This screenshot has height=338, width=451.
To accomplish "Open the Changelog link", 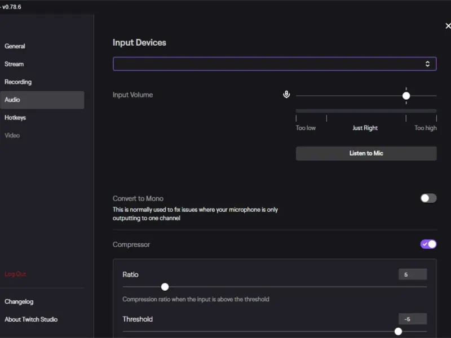I will 19,301.
